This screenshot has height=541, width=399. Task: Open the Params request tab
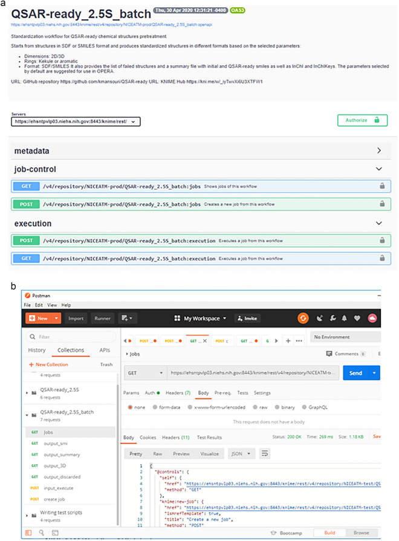[131, 393]
